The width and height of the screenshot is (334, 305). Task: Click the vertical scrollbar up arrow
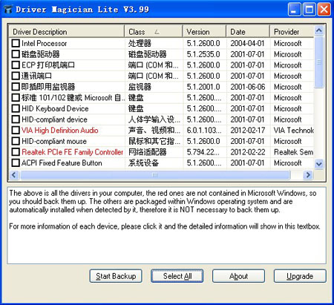point(319,30)
